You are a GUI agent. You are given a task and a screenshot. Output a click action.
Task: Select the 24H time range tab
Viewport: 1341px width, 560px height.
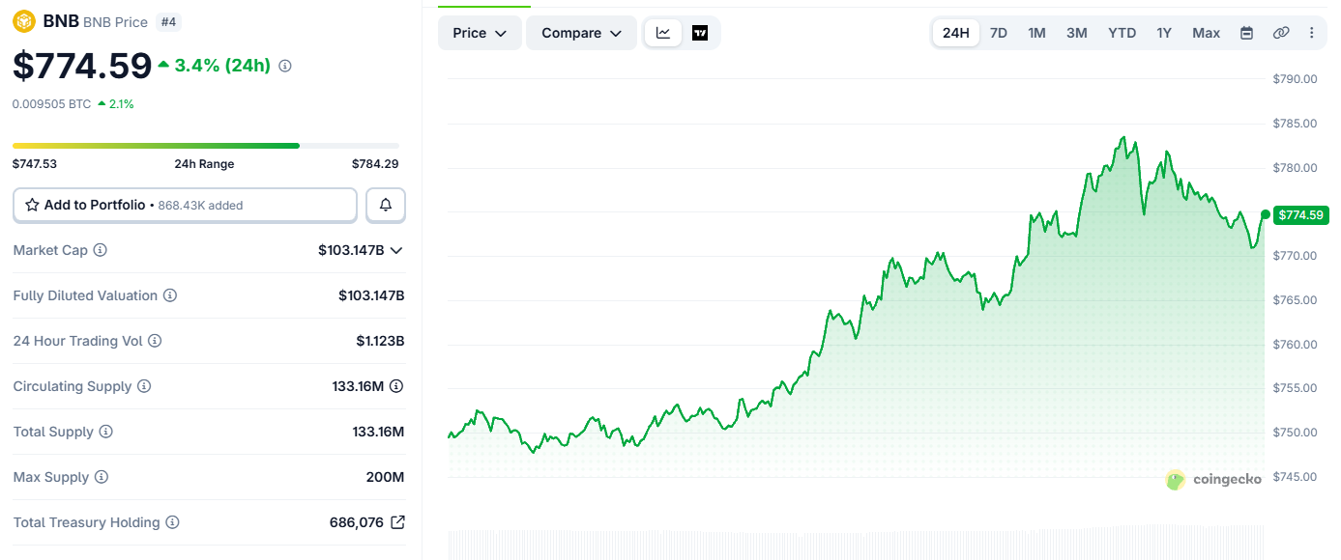(955, 33)
